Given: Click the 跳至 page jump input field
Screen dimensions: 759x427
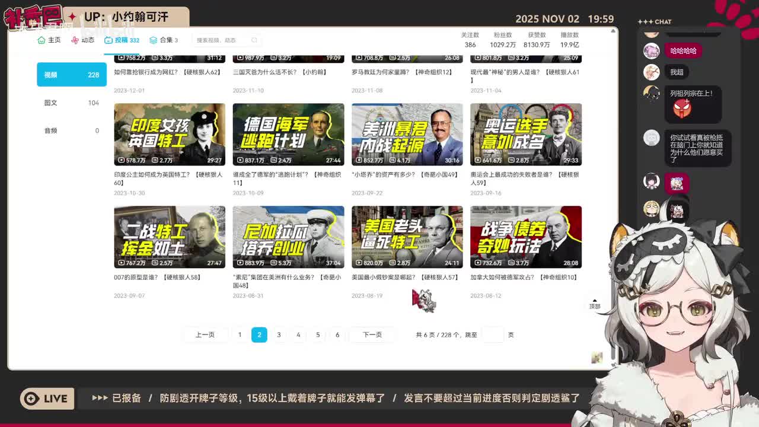Looking at the screenshot, I should coord(493,335).
